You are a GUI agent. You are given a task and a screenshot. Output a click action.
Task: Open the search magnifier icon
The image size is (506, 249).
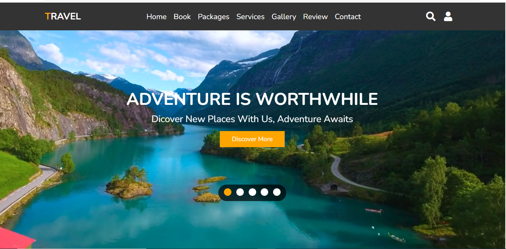[431, 16]
